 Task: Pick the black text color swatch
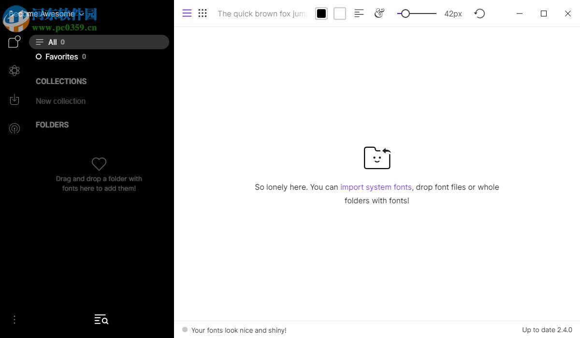(x=321, y=14)
